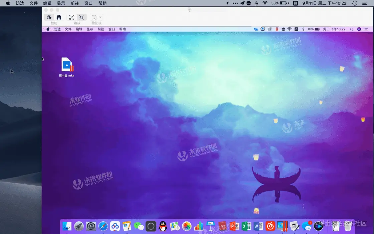Click local location arrow menu bar icon

[x=227, y=3]
